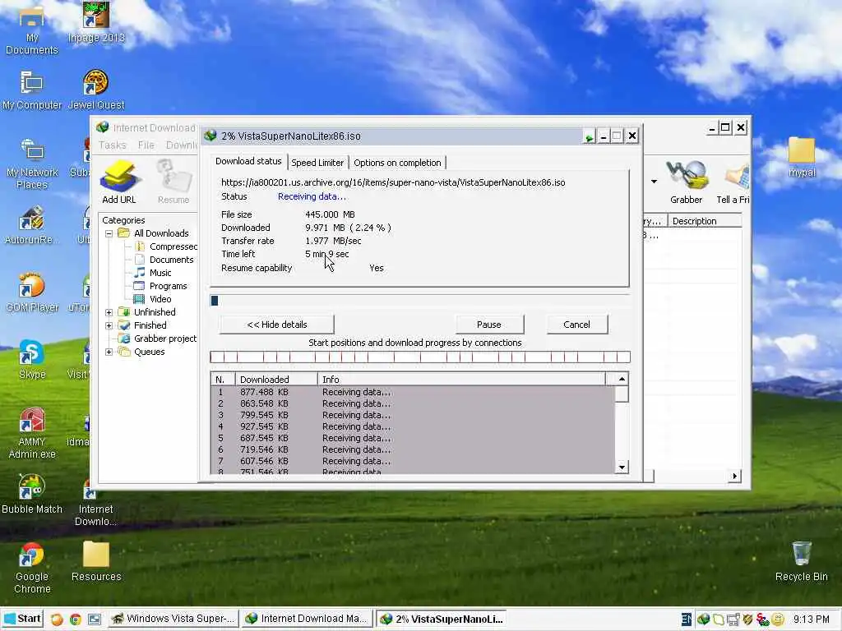The width and height of the screenshot is (842, 631).
Task: Click the 2% VistaSuperNanoLite taskbar button
Action: point(442,619)
